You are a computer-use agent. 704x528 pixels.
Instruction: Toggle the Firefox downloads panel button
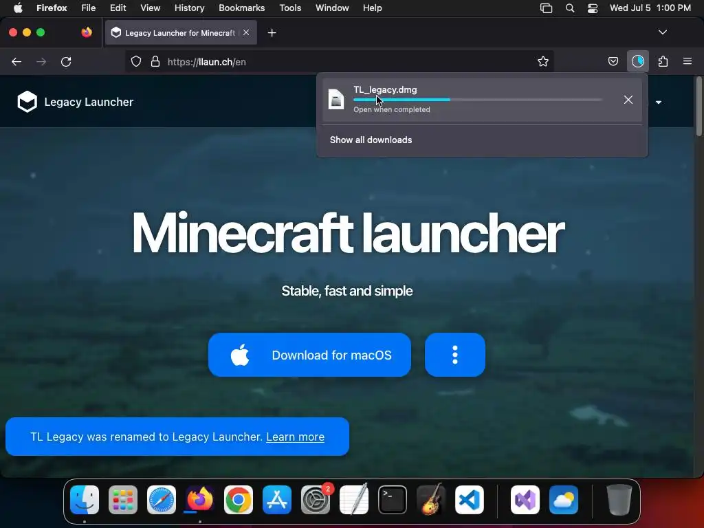[637, 61]
